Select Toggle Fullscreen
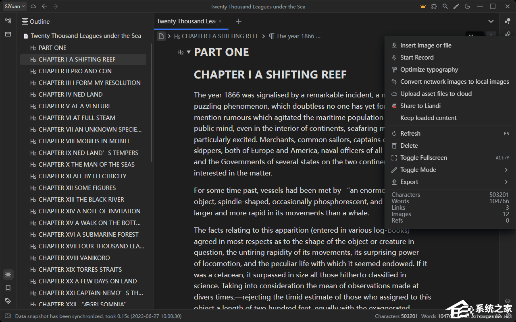 click(x=450, y=158)
